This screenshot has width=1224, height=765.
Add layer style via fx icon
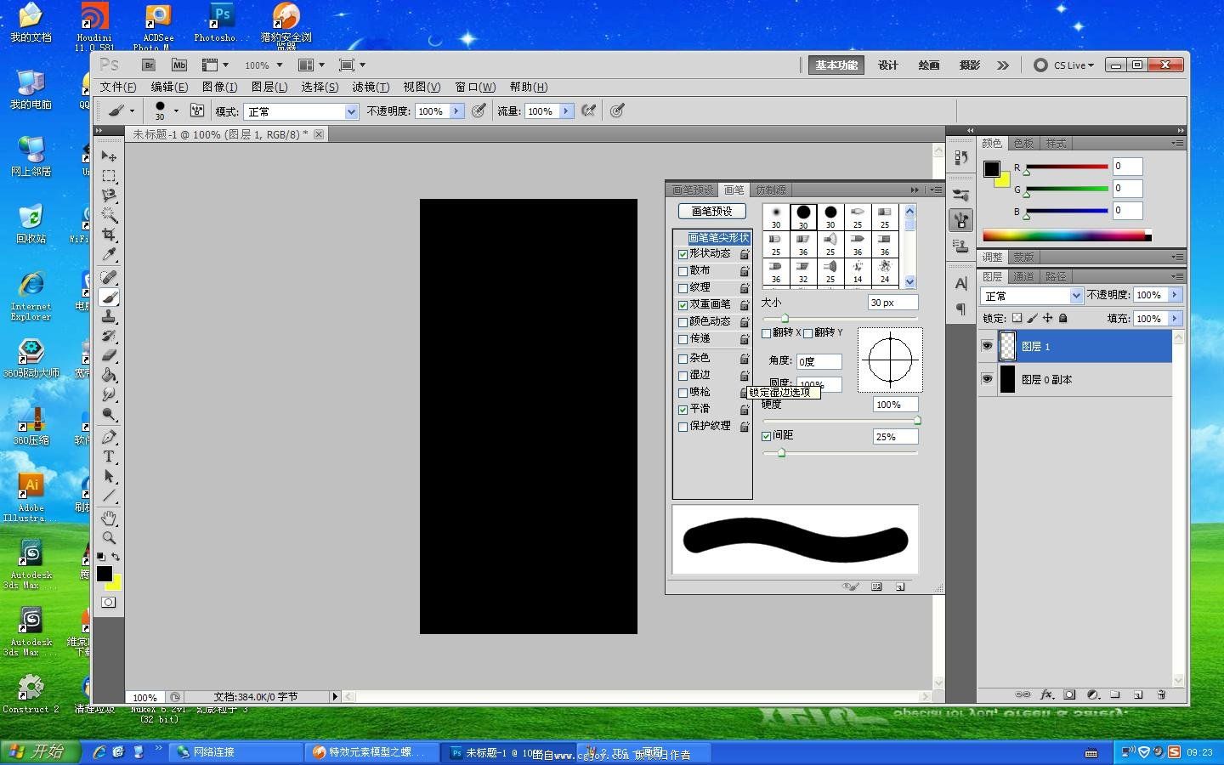(x=1046, y=694)
